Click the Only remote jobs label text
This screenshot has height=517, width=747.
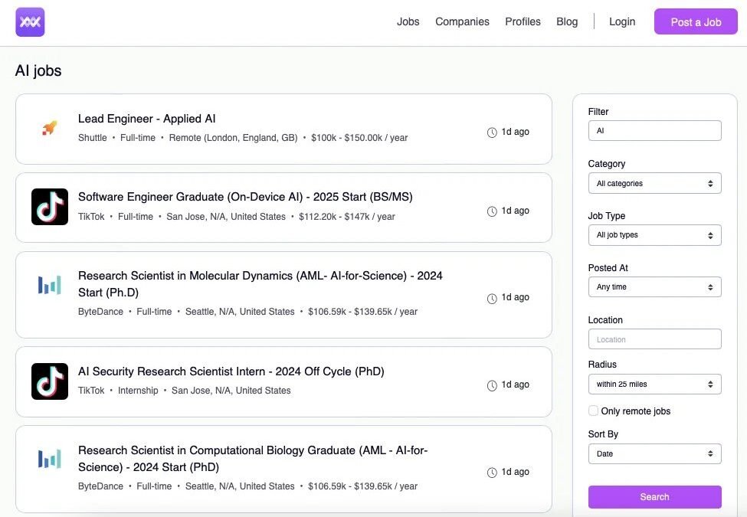pos(635,411)
